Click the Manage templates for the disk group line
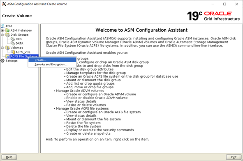 click(96, 73)
